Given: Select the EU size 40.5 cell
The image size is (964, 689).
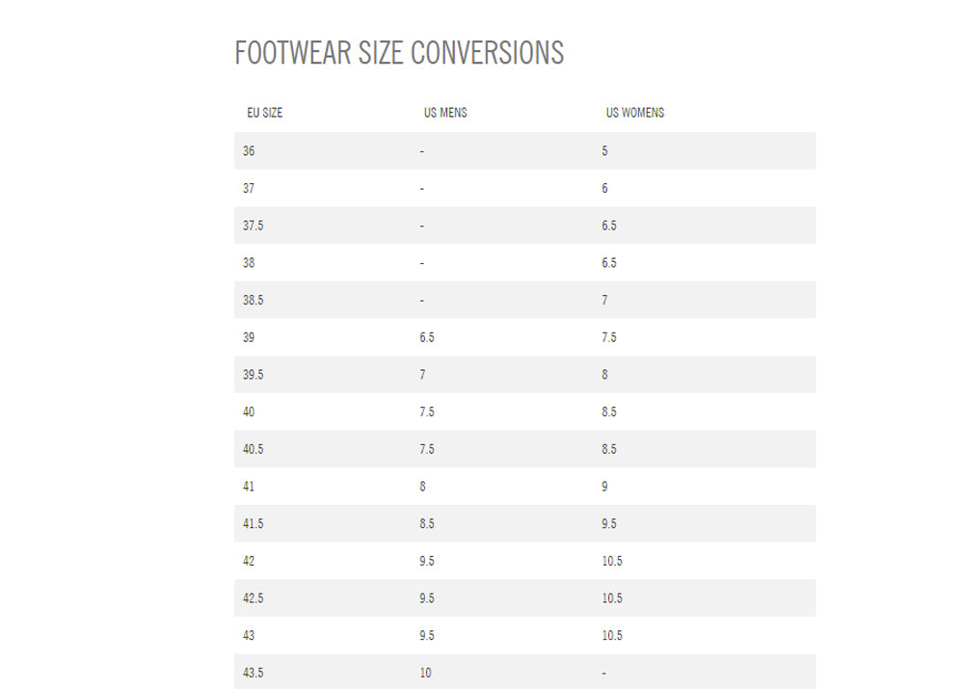Looking at the screenshot, I should point(254,449).
